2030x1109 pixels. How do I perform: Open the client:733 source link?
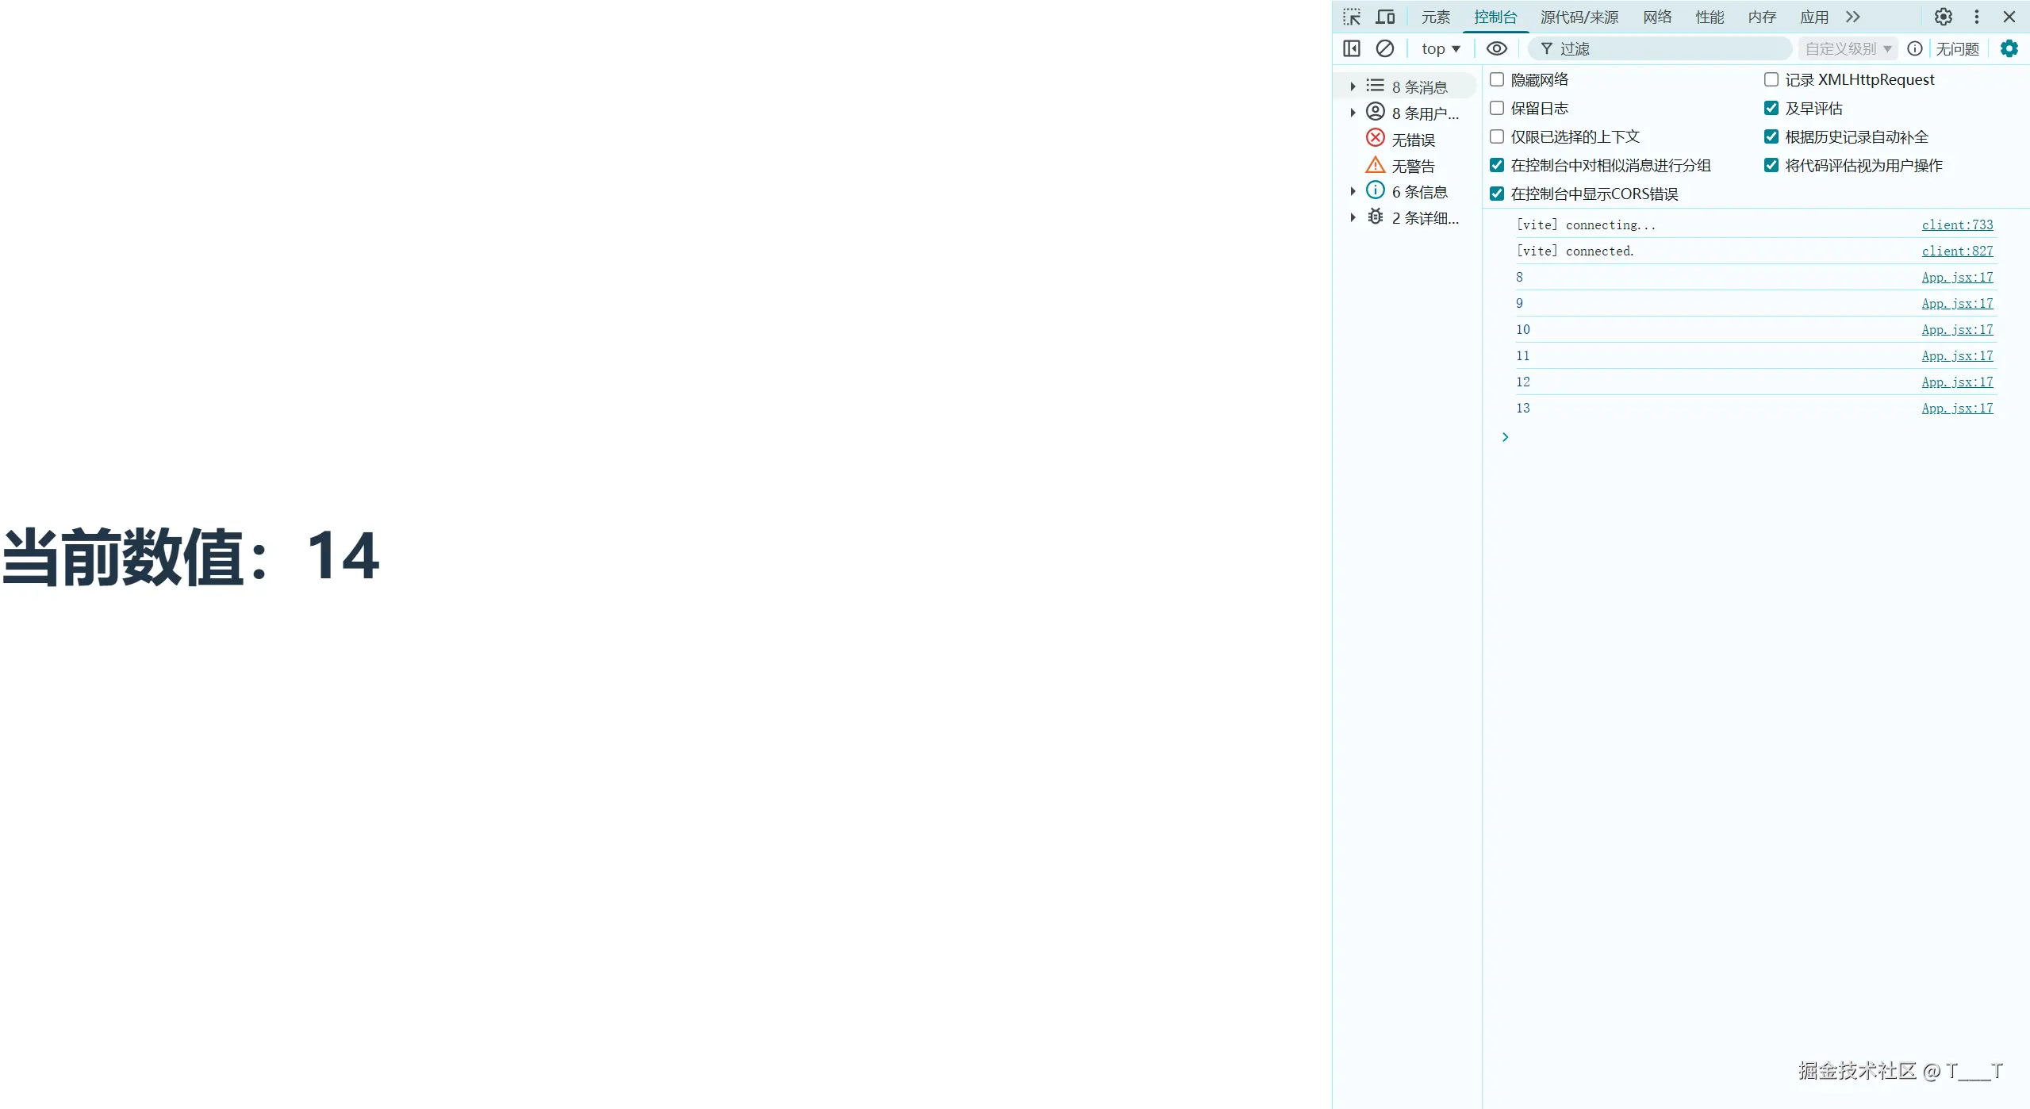point(1956,224)
